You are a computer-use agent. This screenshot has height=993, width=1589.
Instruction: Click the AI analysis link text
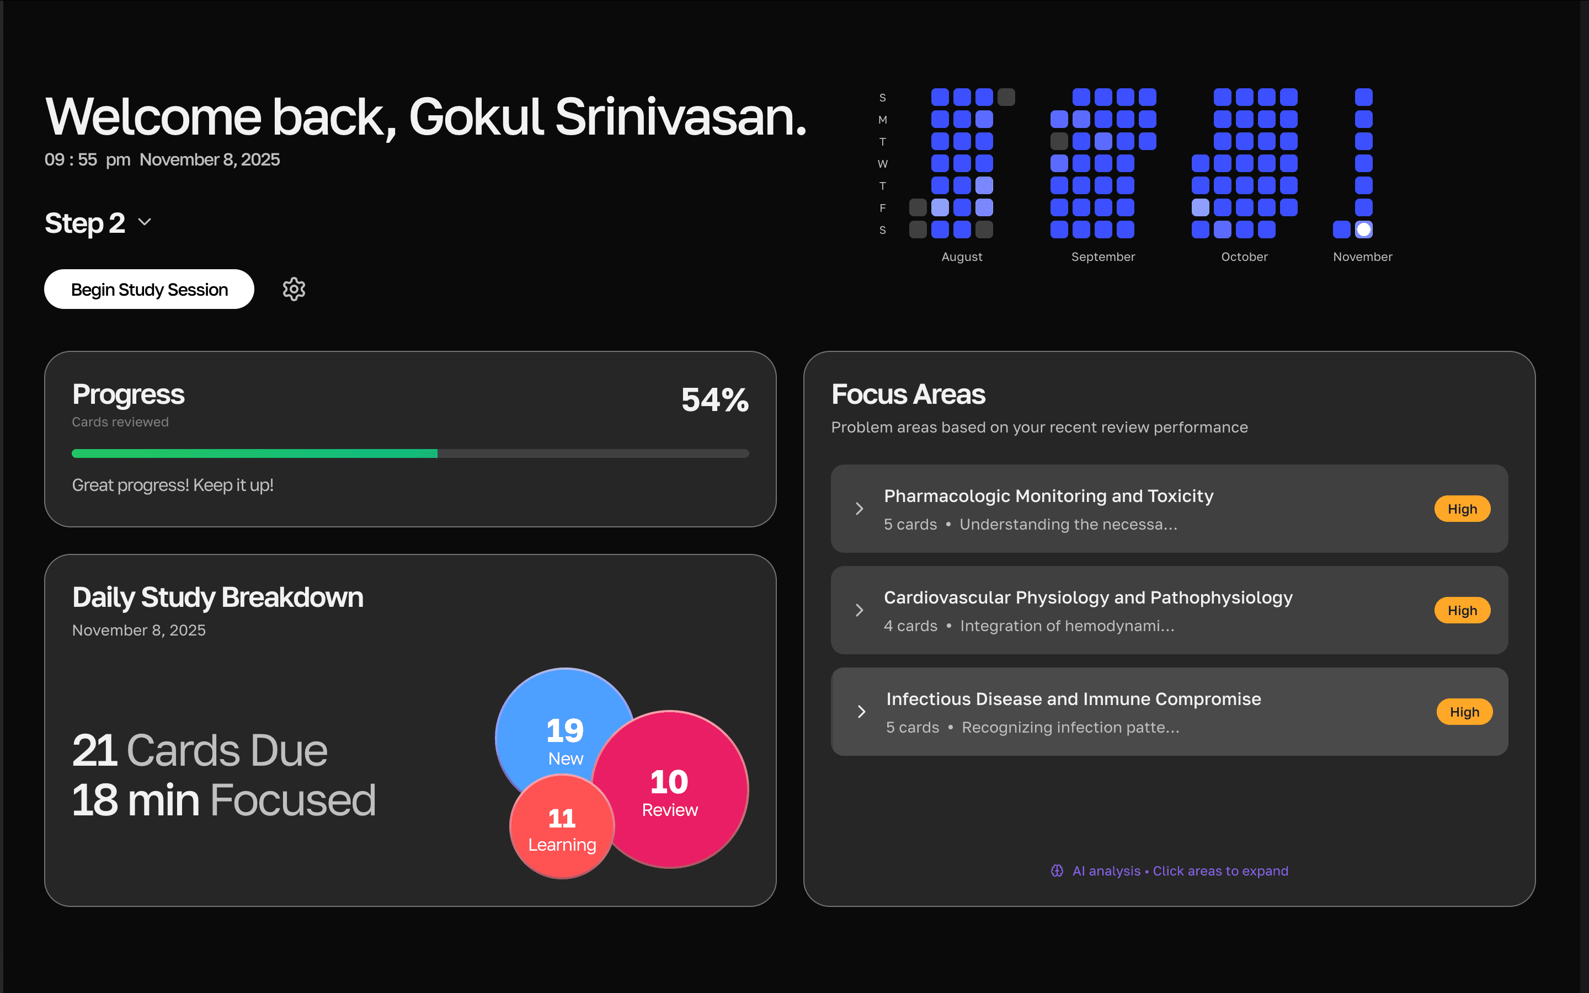point(1106,870)
